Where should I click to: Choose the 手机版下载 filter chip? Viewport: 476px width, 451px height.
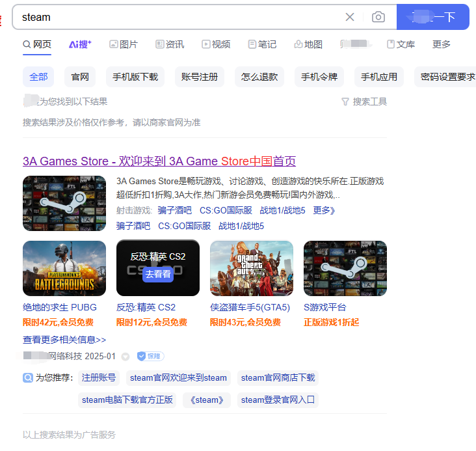[135, 77]
